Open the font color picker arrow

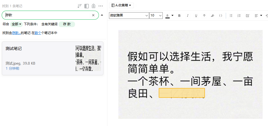pyautogui.click(x=173, y=16)
